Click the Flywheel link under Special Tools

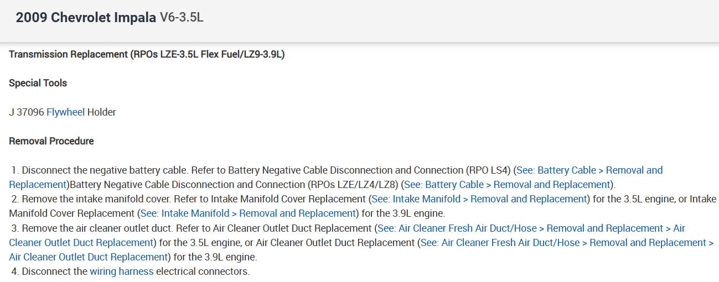click(x=65, y=112)
